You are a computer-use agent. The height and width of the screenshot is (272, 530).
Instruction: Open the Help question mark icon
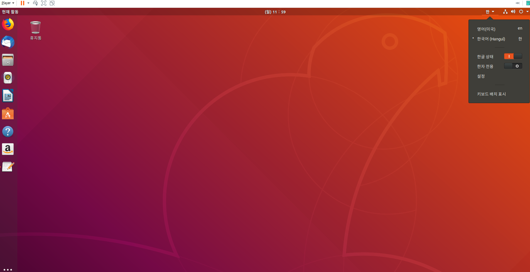(x=8, y=132)
